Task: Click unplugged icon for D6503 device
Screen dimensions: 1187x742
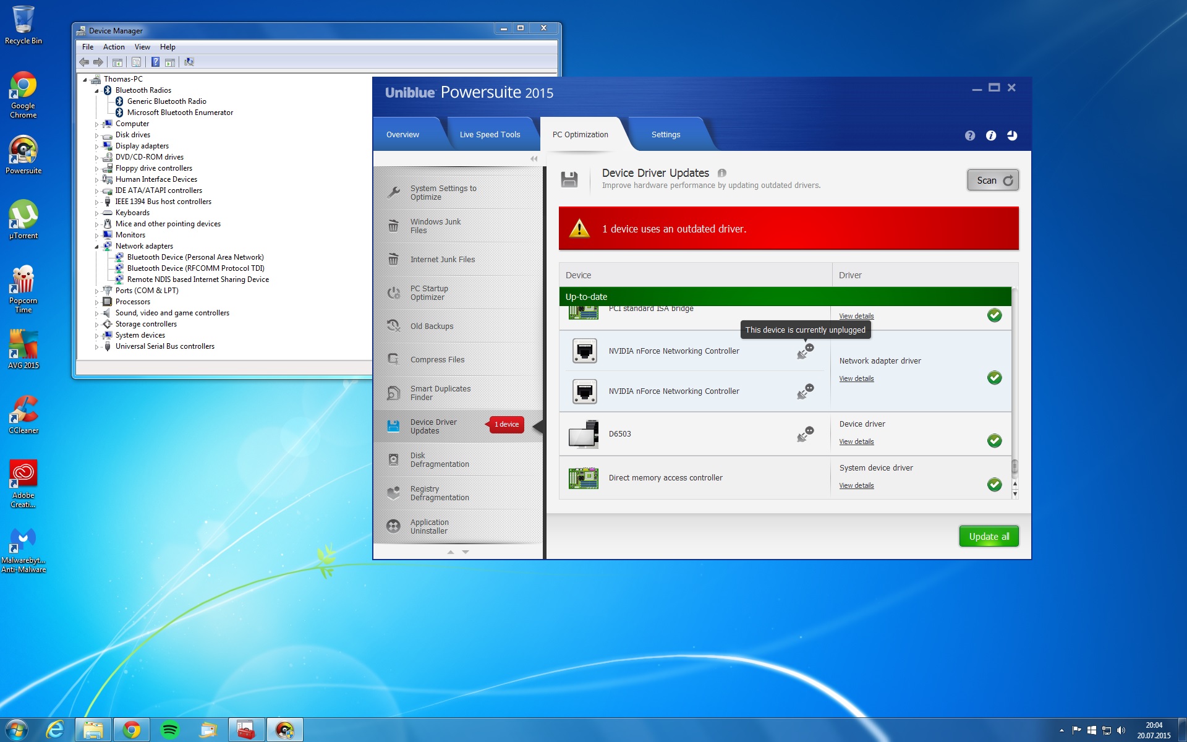Action: 805,434
